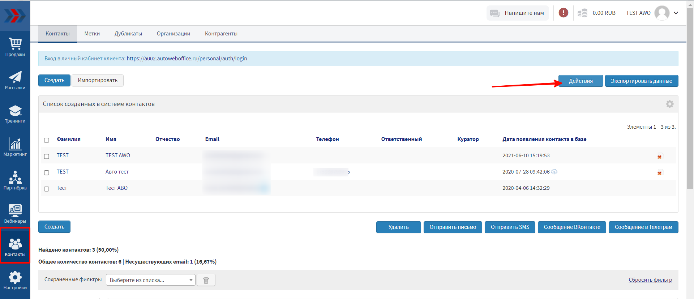Open the Маркетинг chart icon
The image size is (694, 299).
click(15, 147)
